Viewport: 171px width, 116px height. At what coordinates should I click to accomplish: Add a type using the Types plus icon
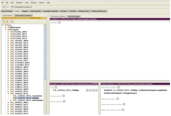(x=56, y=87)
